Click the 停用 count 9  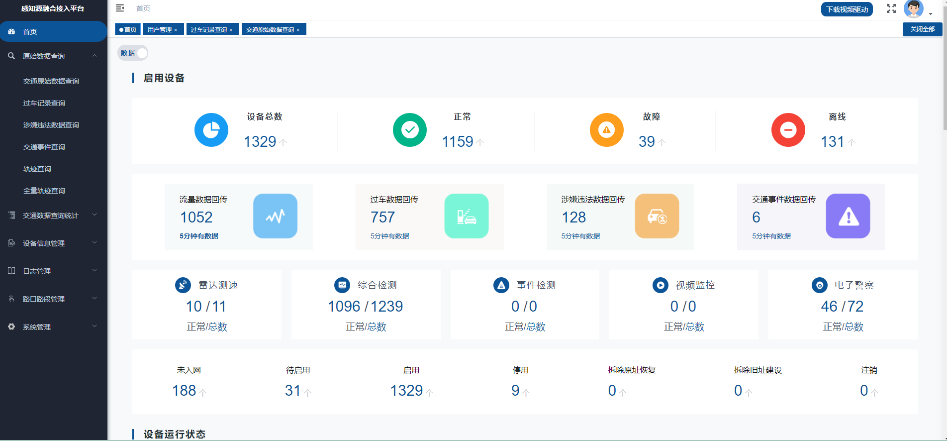pos(515,391)
